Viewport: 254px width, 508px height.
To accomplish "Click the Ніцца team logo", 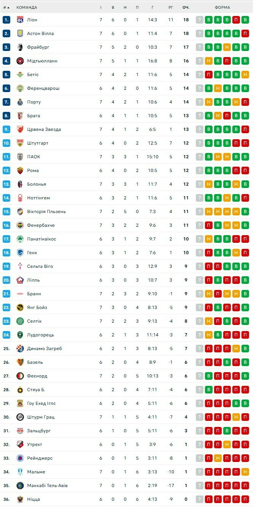I will point(20,499).
